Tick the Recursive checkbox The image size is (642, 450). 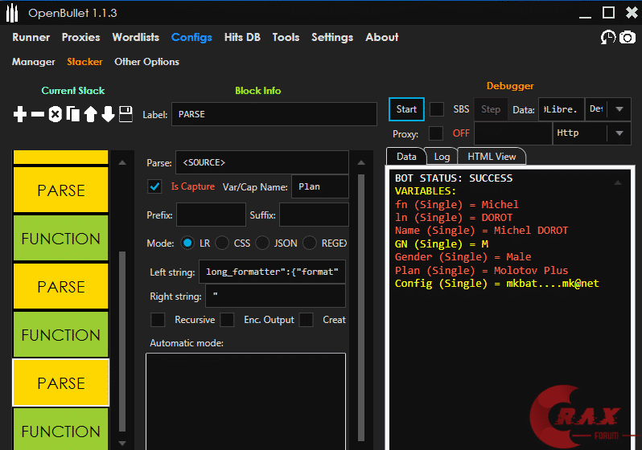tap(158, 320)
